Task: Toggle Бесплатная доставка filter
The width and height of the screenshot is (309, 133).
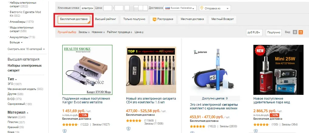Action: 74,19
